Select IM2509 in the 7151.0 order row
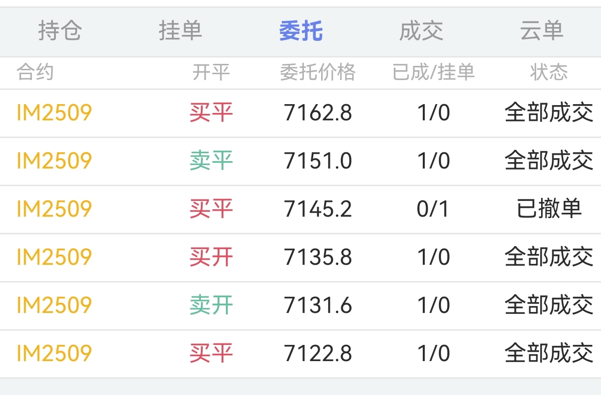The image size is (601, 395). [x=54, y=161]
